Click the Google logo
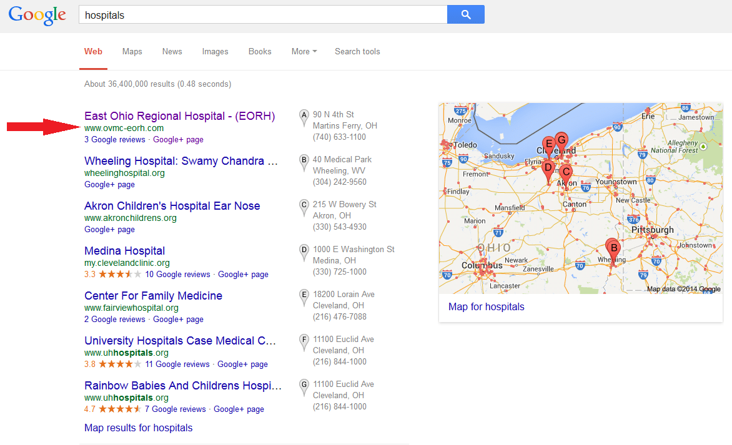Image resolution: width=732 pixels, height=445 pixels. click(x=37, y=16)
